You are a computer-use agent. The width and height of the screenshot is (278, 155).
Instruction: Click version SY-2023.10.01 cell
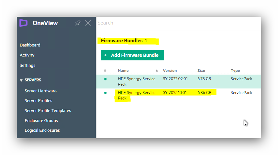175,93
